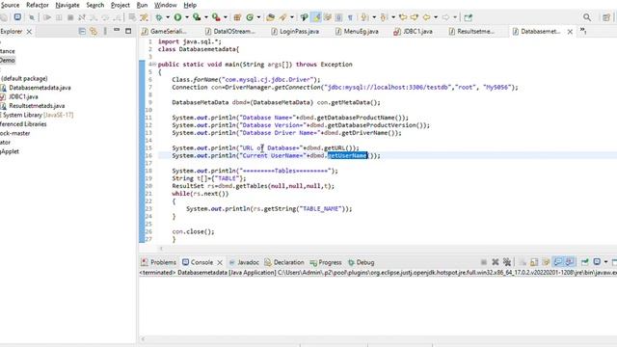Start debugging with the bug icon
This screenshot has height=347, width=617.
159,17
